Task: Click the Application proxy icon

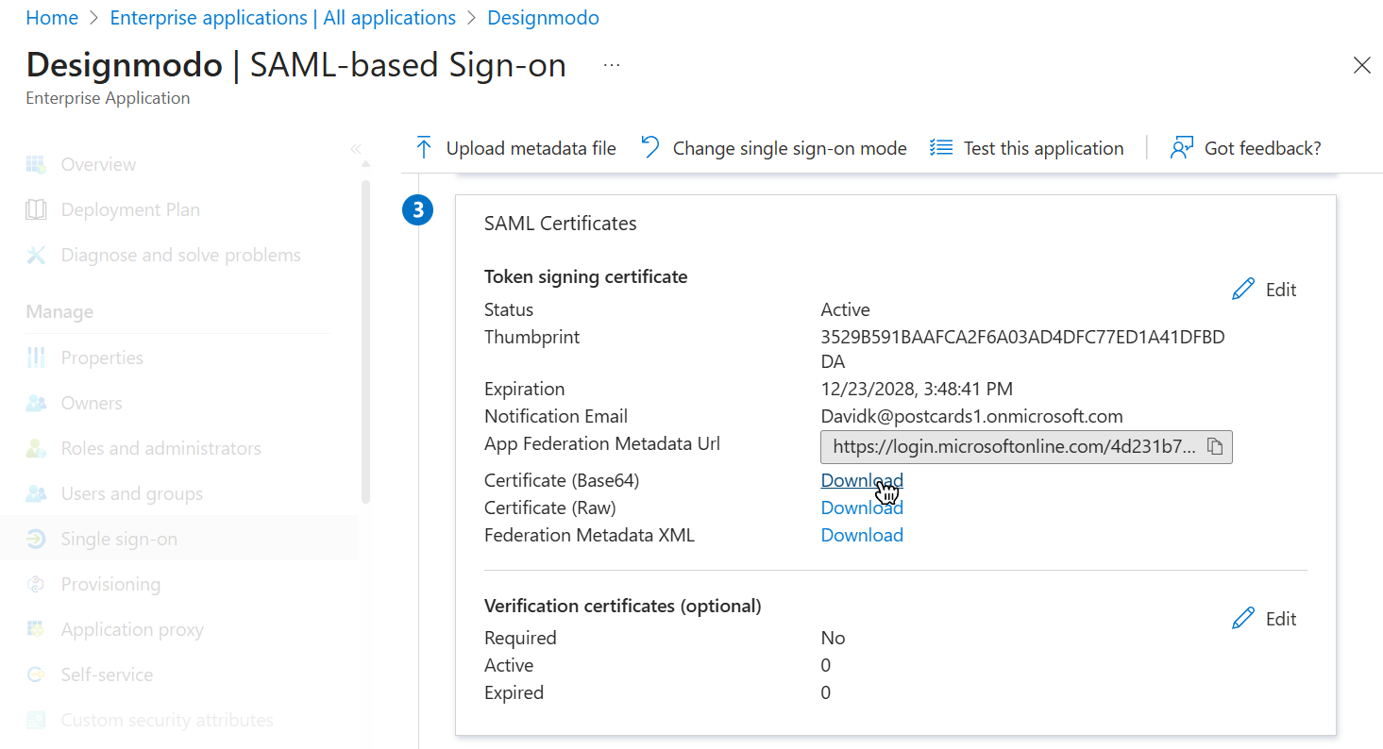Action: click(x=36, y=629)
